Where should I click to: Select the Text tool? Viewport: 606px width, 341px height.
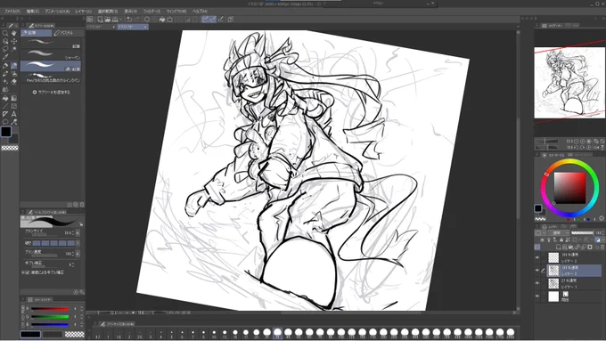tap(14, 114)
